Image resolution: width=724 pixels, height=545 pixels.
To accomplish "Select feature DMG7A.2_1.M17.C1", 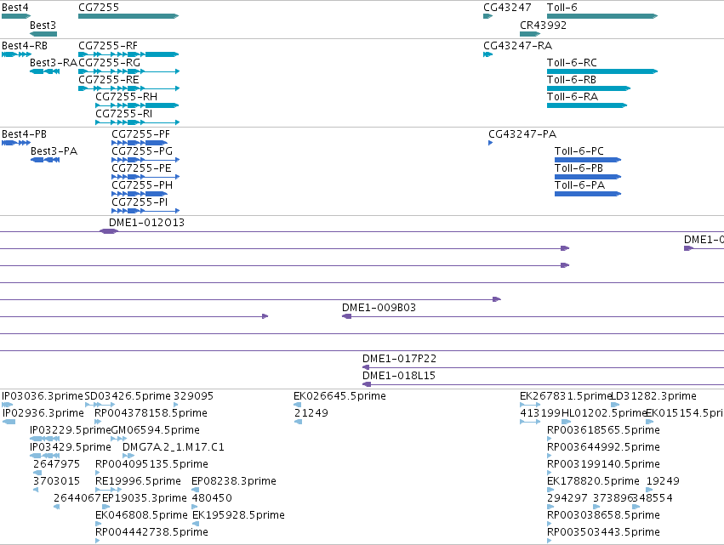I will coord(128,456).
